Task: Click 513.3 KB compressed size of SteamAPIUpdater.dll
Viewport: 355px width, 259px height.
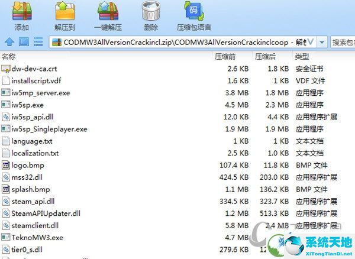Action: (x=275, y=213)
